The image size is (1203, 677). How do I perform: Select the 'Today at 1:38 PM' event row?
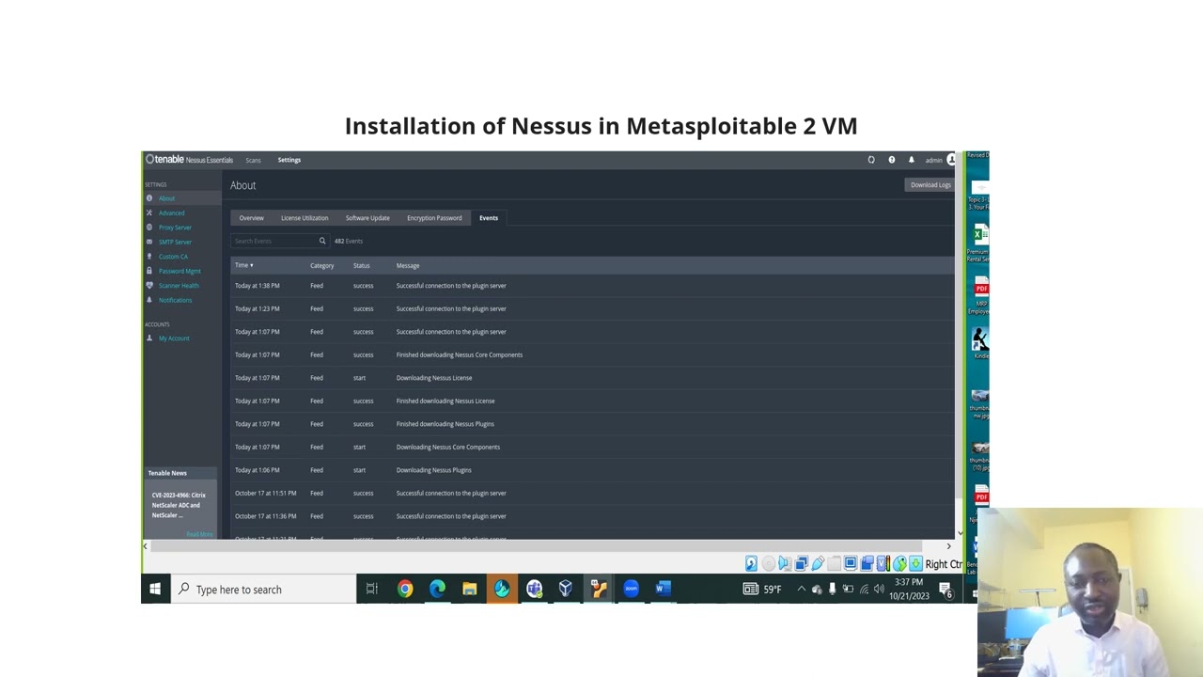click(592, 286)
